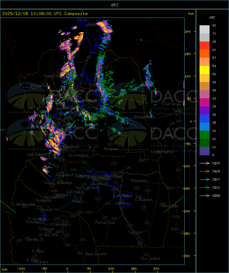Click the km label at top right
229x273 pixels.
191,14
